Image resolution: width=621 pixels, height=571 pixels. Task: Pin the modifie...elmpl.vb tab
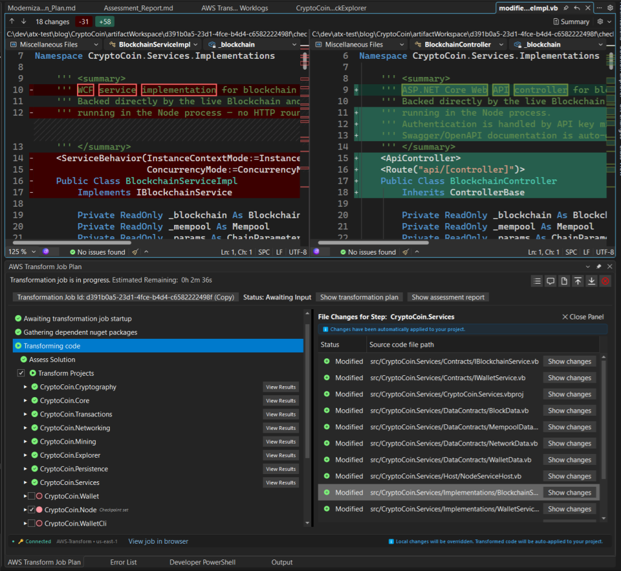point(566,8)
